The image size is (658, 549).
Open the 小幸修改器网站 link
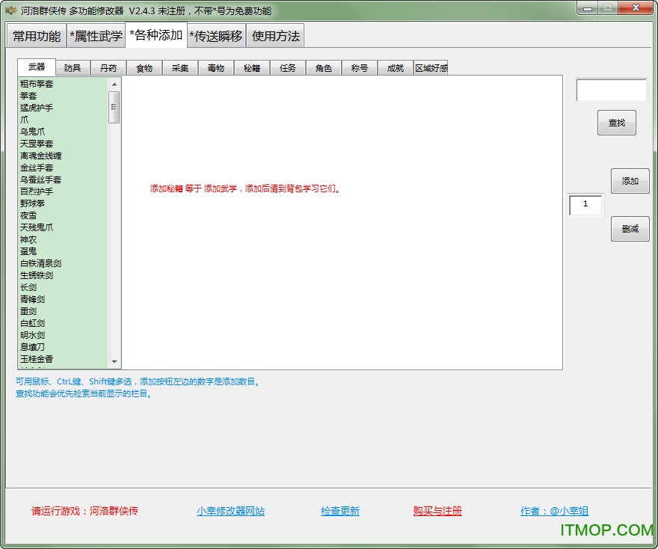[x=230, y=512]
